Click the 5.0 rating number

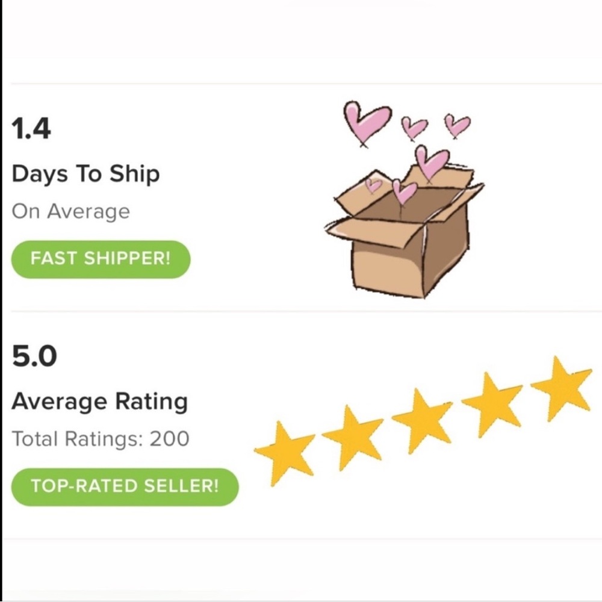click(x=34, y=357)
